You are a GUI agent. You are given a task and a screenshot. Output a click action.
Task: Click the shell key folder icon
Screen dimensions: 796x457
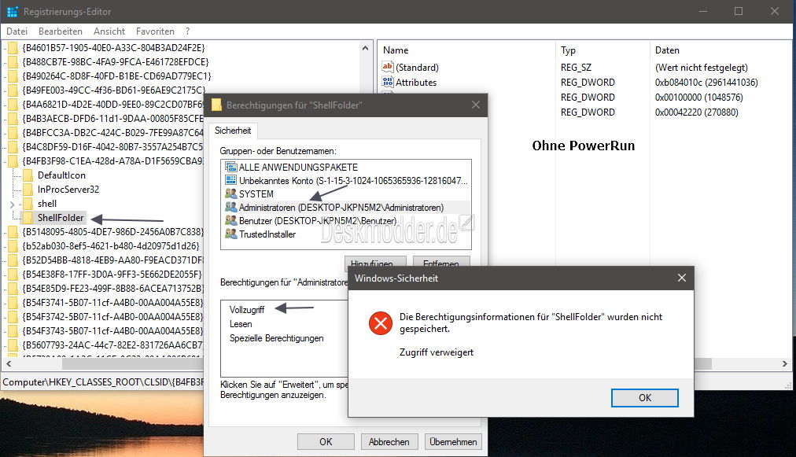coord(28,204)
